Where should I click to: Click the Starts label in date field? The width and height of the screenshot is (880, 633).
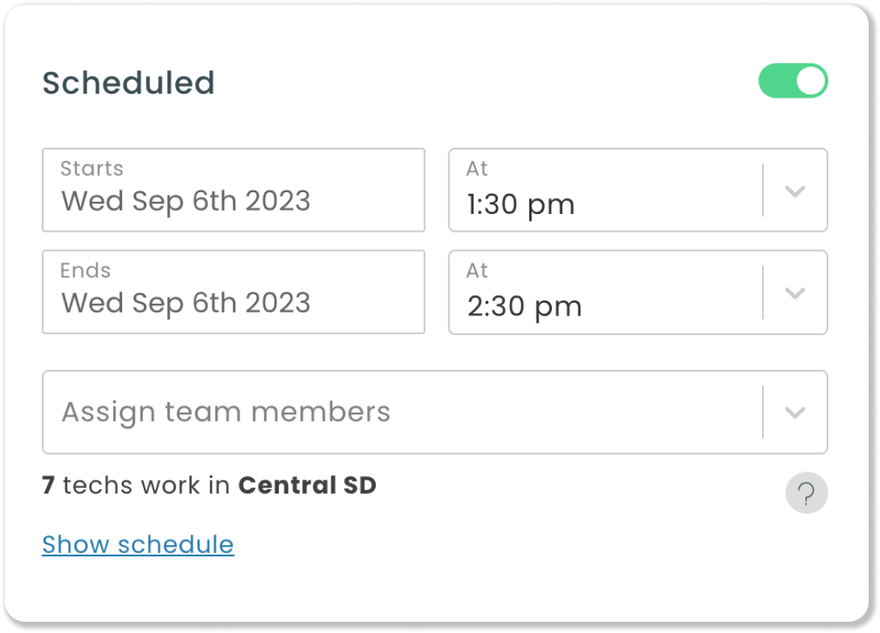click(x=91, y=169)
